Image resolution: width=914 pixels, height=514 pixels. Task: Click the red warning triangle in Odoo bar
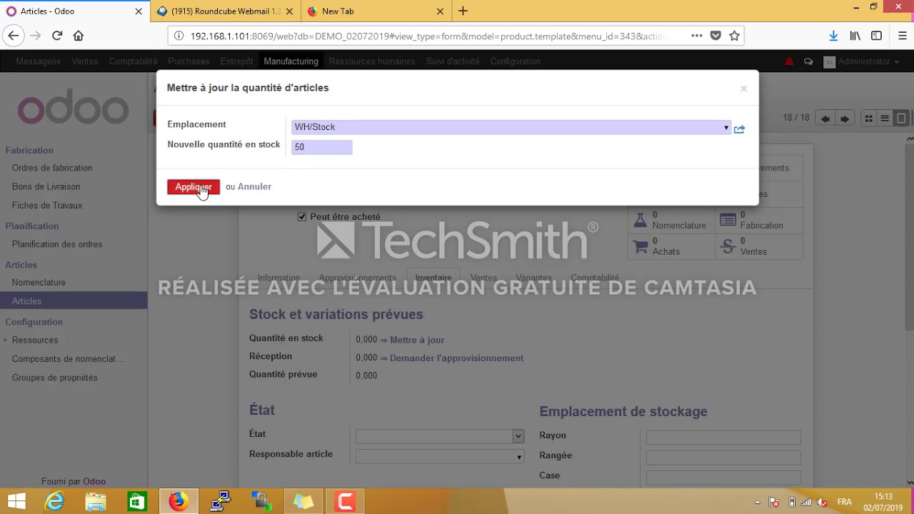click(789, 61)
